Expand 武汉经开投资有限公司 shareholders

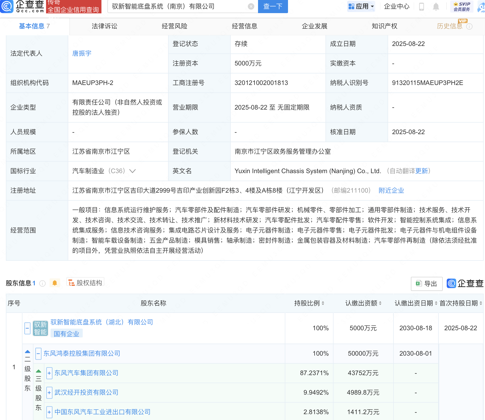[49, 392]
